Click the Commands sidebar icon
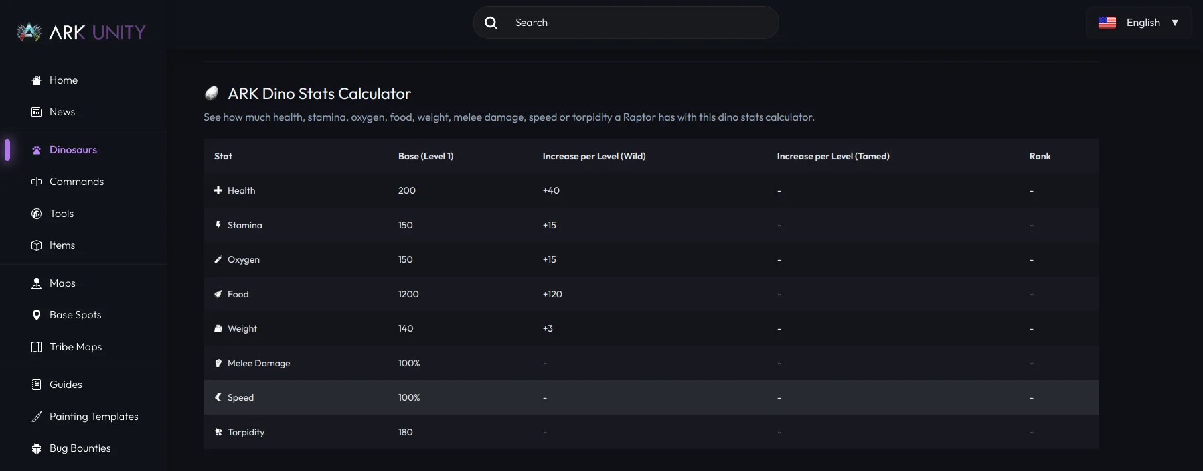Image resolution: width=1203 pixels, height=471 pixels. (x=37, y=182)
